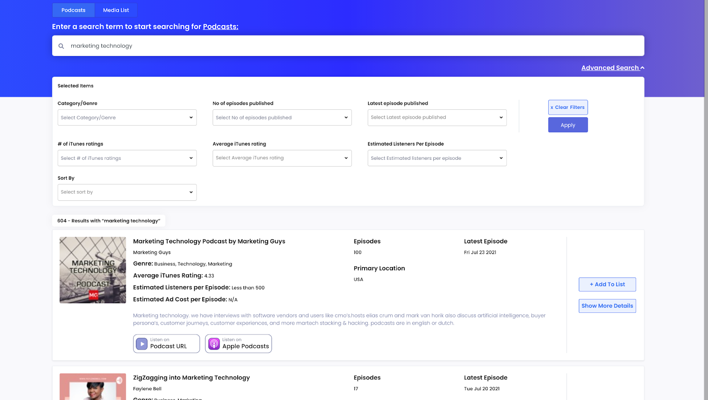708x400 pixels.
Task: Open the Category/Genre dropdown
Action: (x=127, y=118)
